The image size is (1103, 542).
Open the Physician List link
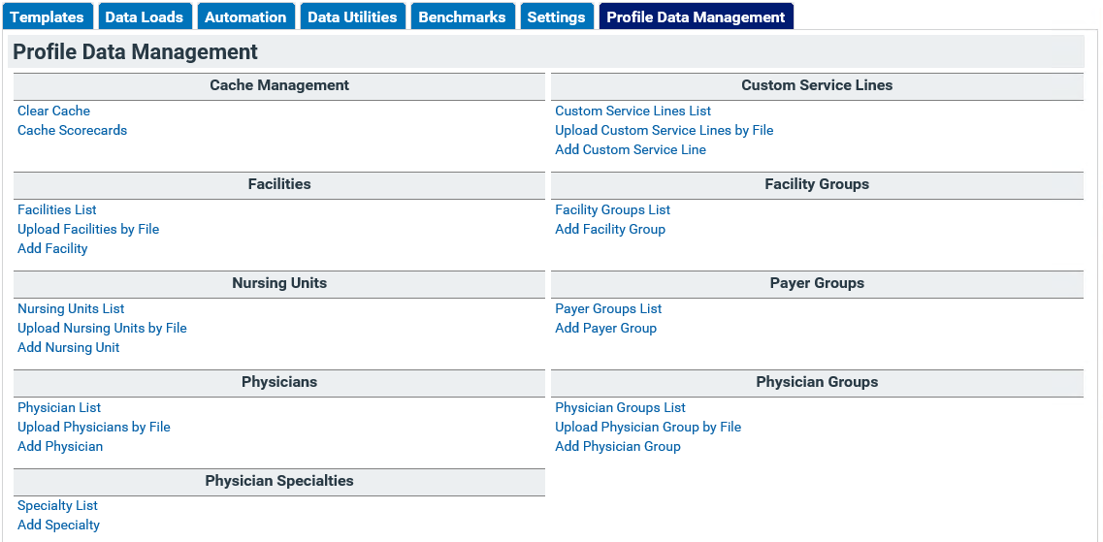(59, 408)
